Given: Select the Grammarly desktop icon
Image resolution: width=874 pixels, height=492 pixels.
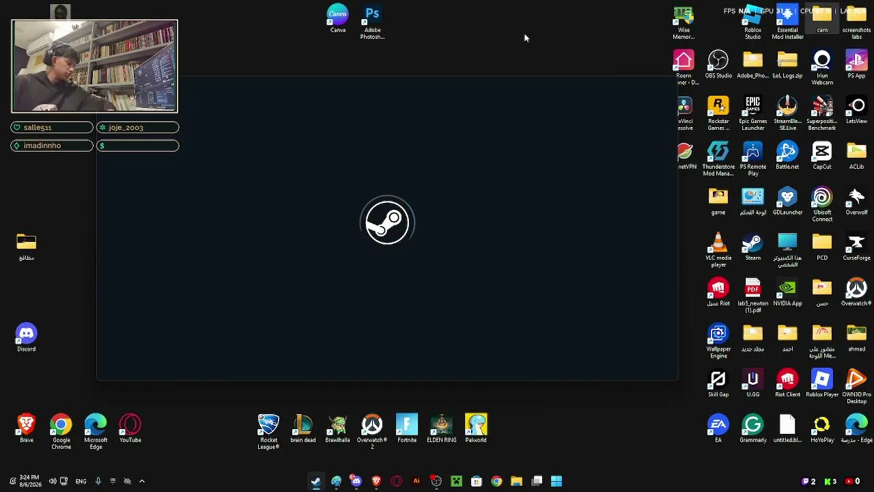Looking at the screenshot, I should pos(752,429).
